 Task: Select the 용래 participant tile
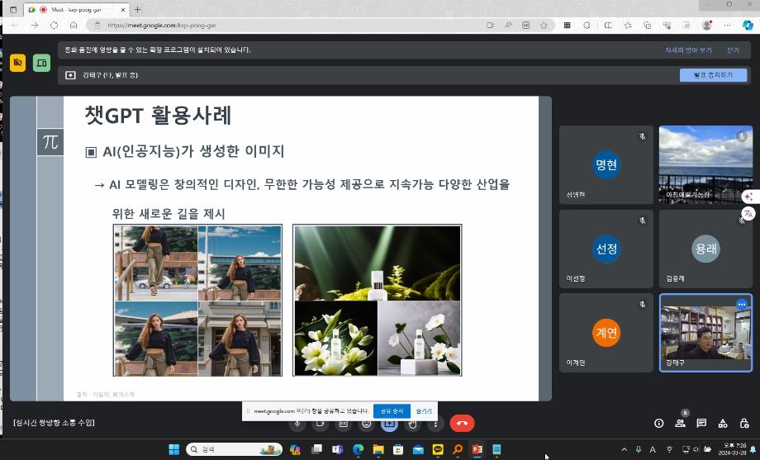[x=705, y=249]
